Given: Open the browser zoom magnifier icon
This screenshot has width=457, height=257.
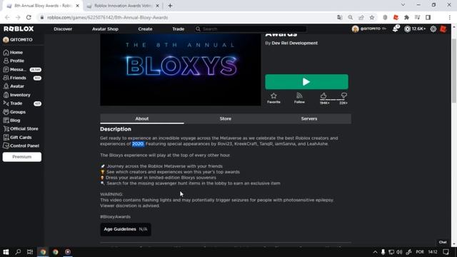Looking at the screenshot, I should tap(351, 17).
